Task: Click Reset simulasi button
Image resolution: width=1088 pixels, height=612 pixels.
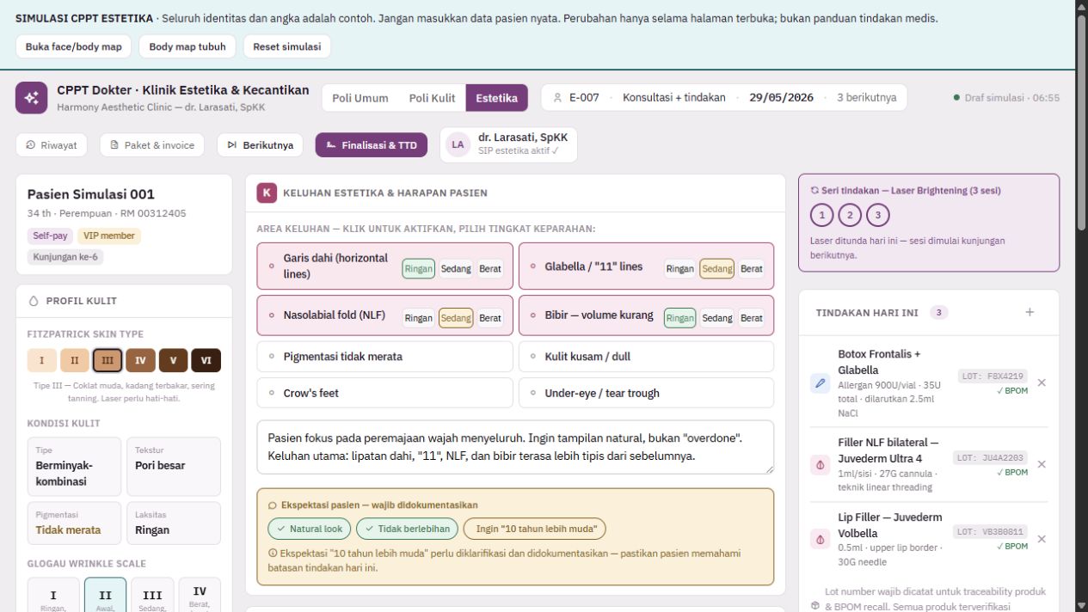Action: [286, 46]
